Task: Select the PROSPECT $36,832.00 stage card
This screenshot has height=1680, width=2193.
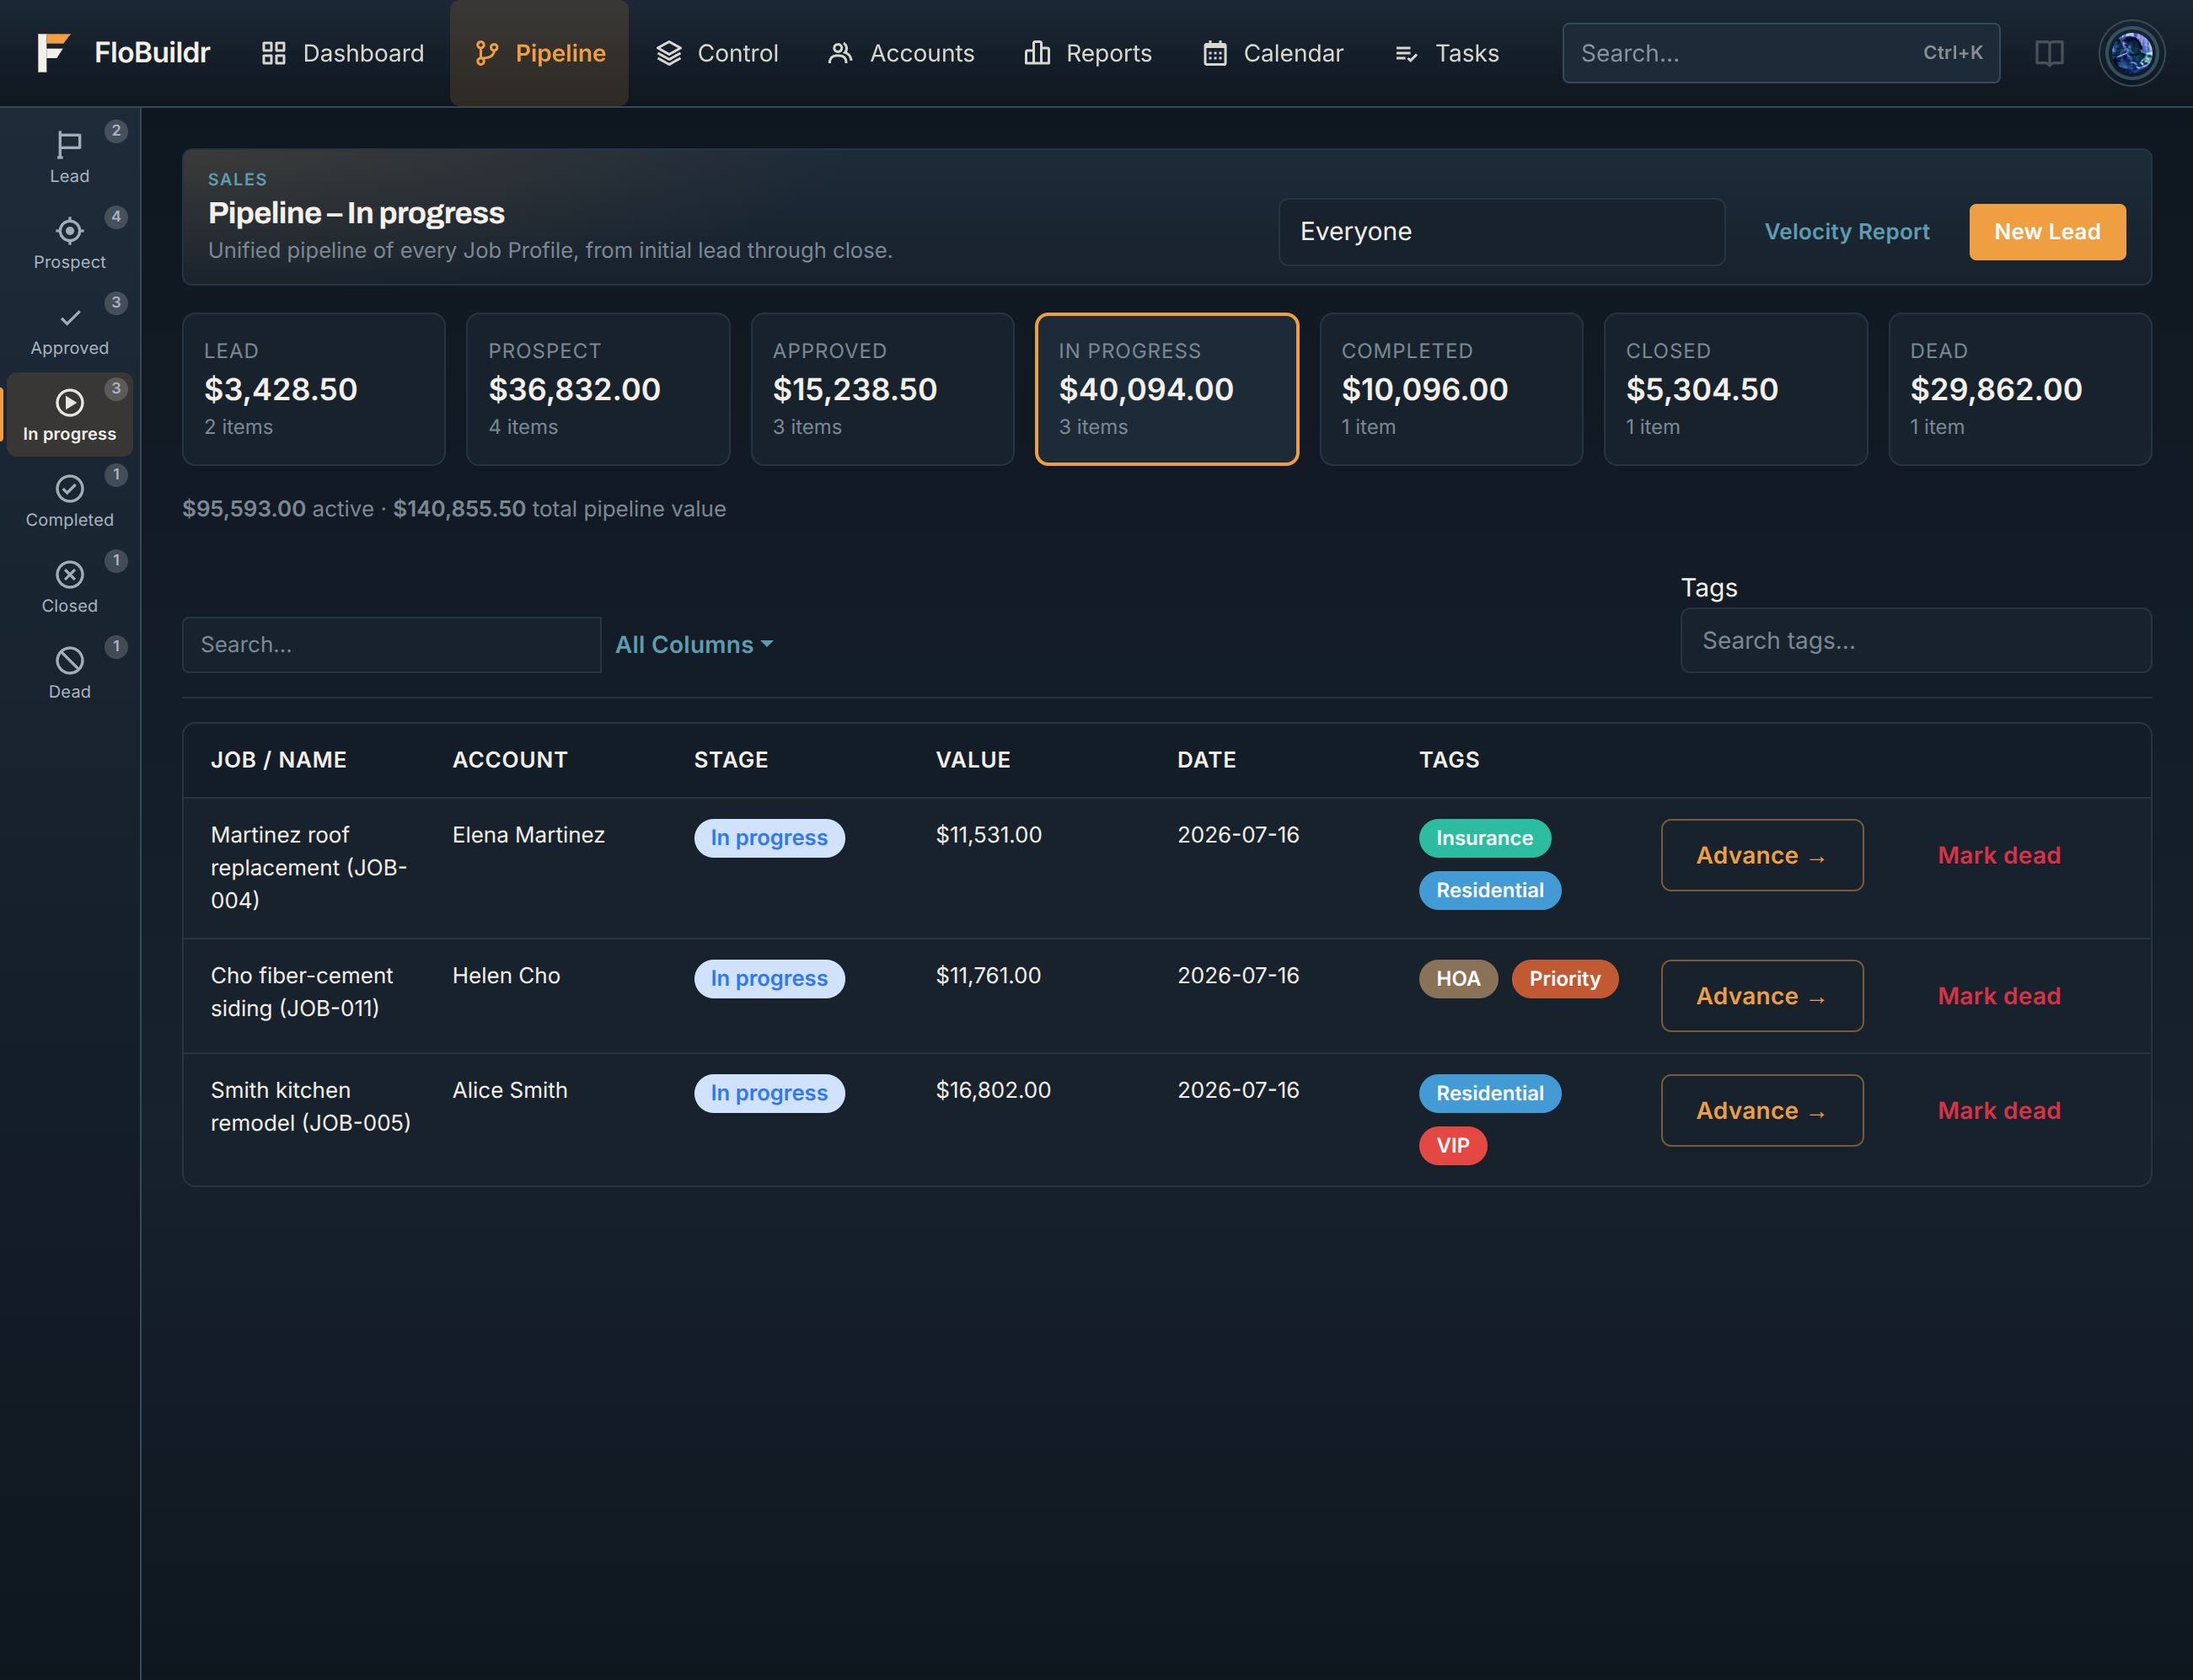Action: click(x=598, y=389)
